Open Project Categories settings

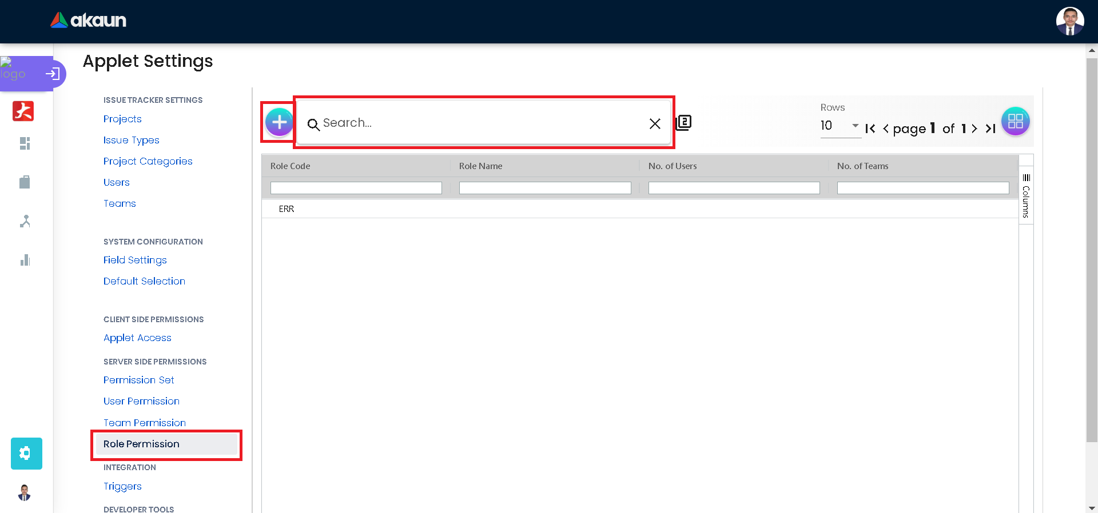[x=148, y=161]
